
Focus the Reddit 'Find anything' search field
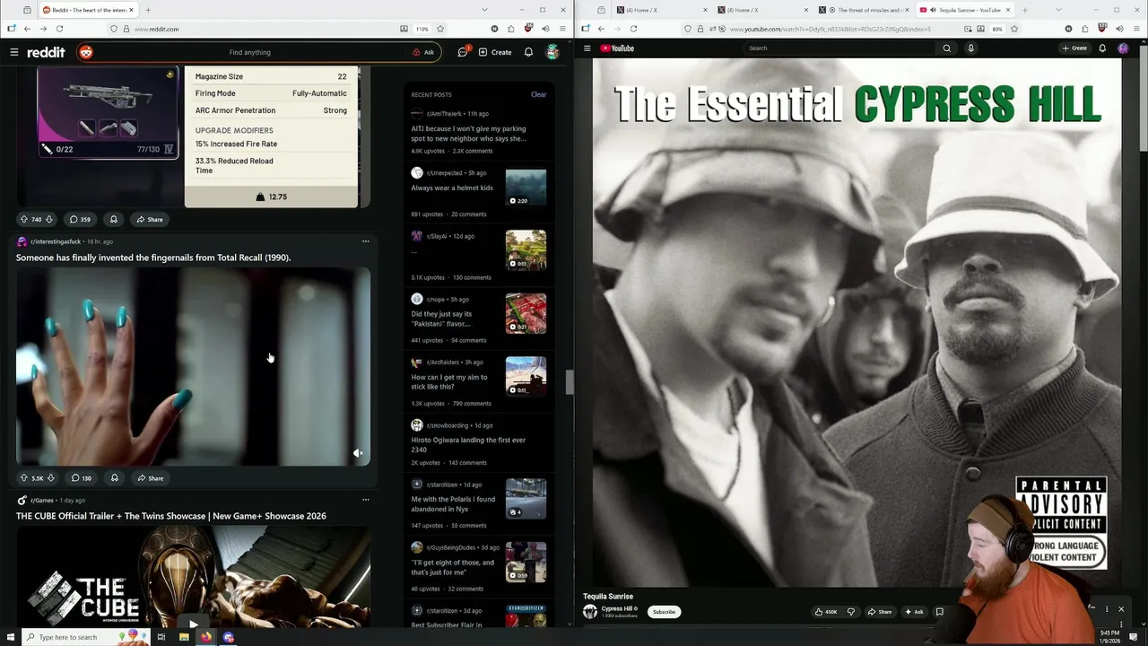coord(250,52)
